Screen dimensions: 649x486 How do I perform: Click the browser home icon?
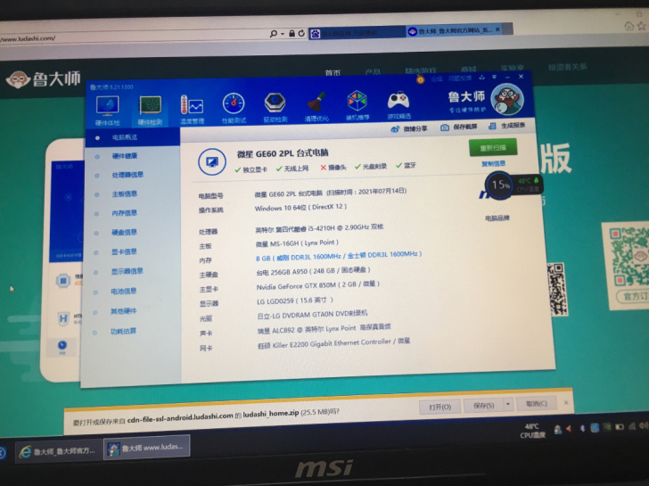click(x=628, y=27)
